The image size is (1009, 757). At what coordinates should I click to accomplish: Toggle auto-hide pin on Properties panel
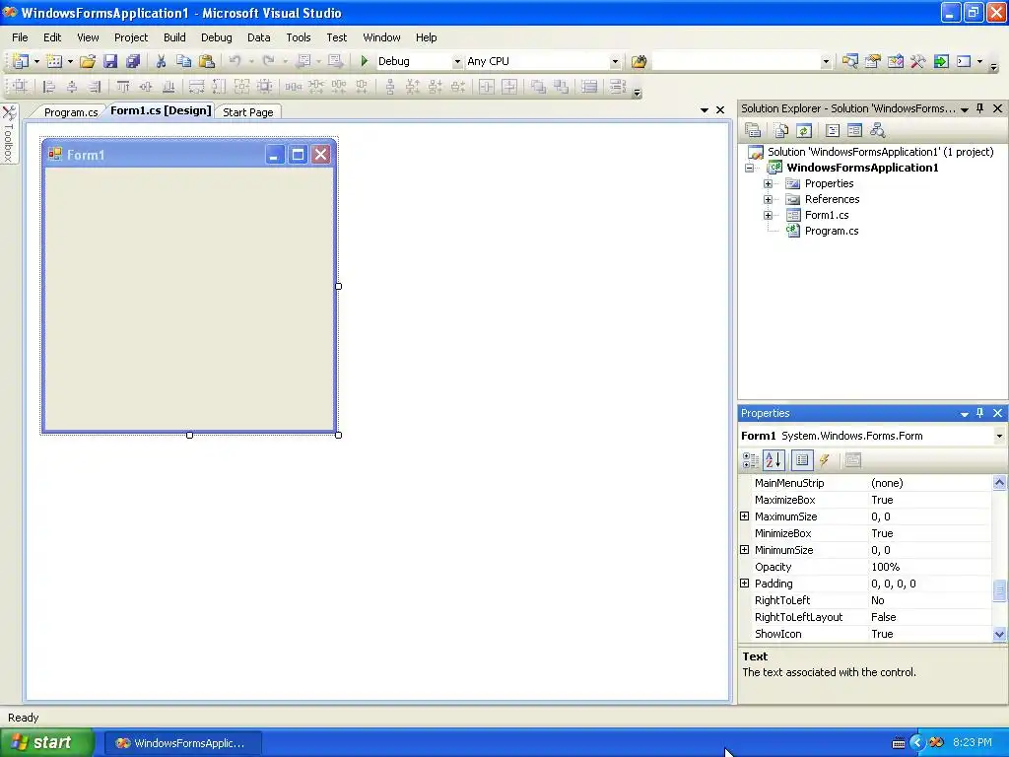point(980,413)
